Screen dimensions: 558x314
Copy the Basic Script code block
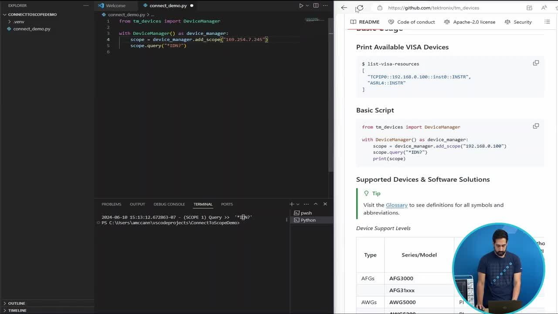click(536, 126)
